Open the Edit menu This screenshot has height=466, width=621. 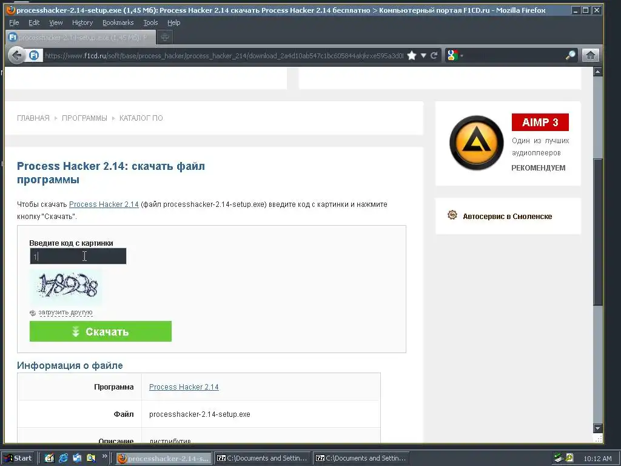[34, 22]
